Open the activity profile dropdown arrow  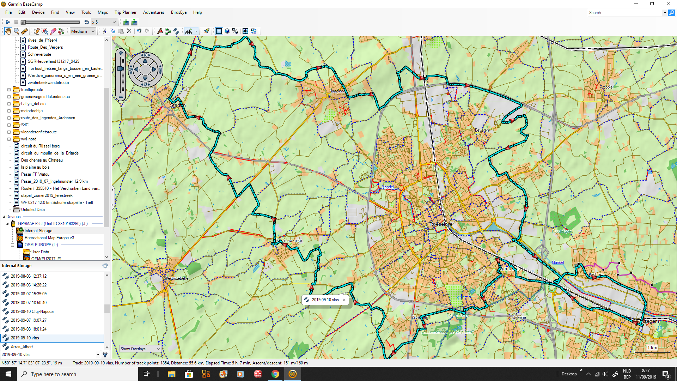[x=196, y=31]
